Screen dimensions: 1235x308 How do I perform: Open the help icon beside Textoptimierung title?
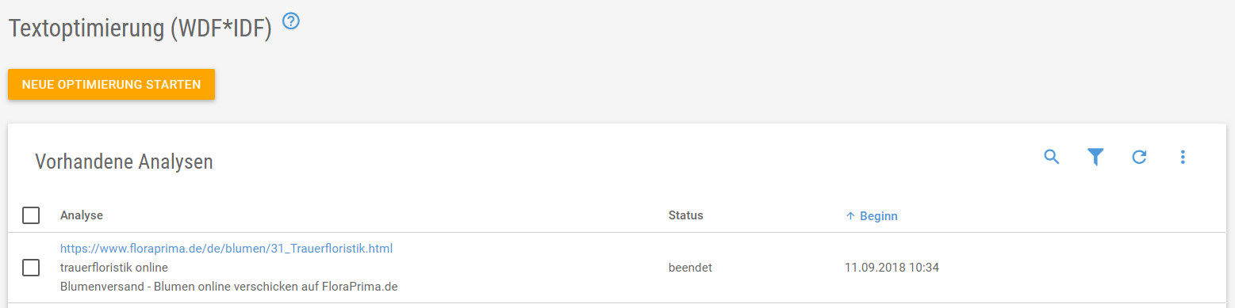[x=291, y=22]
